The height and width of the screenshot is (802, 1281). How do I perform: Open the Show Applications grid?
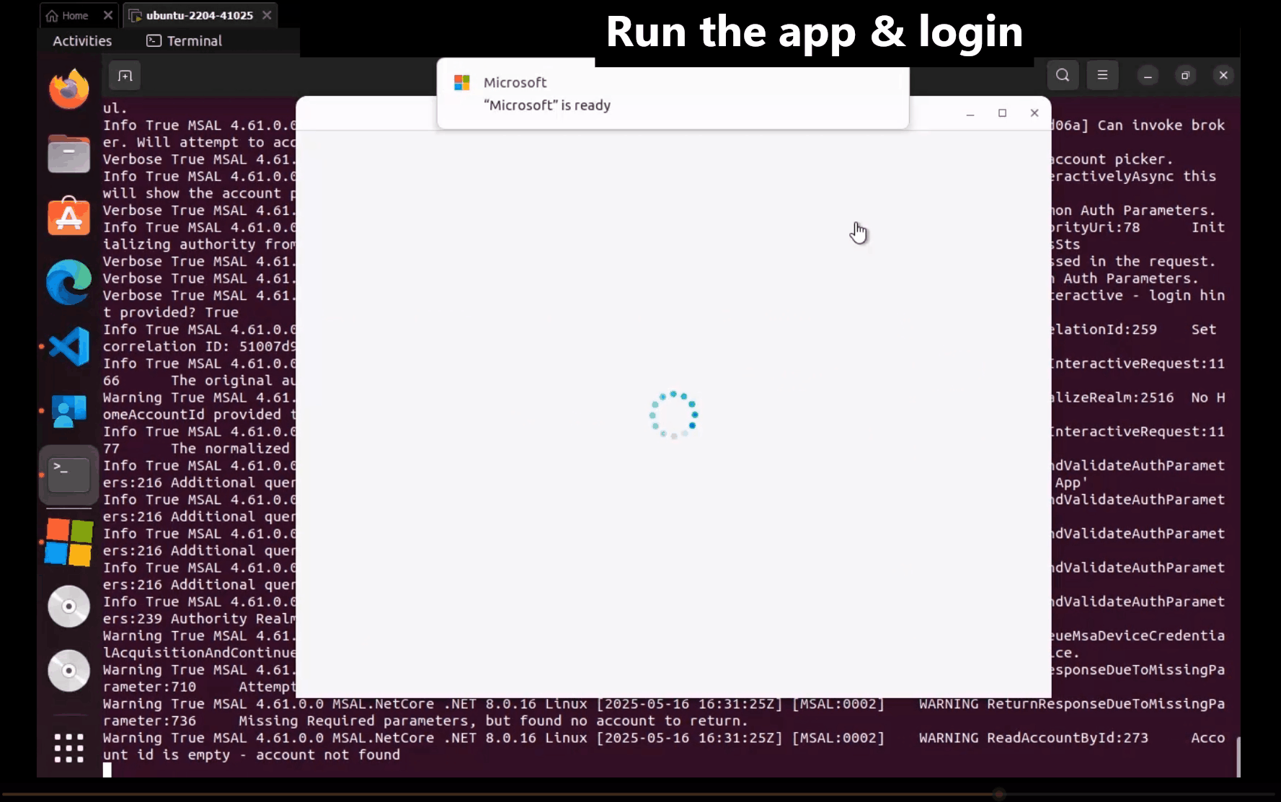(x=68, y=749)
